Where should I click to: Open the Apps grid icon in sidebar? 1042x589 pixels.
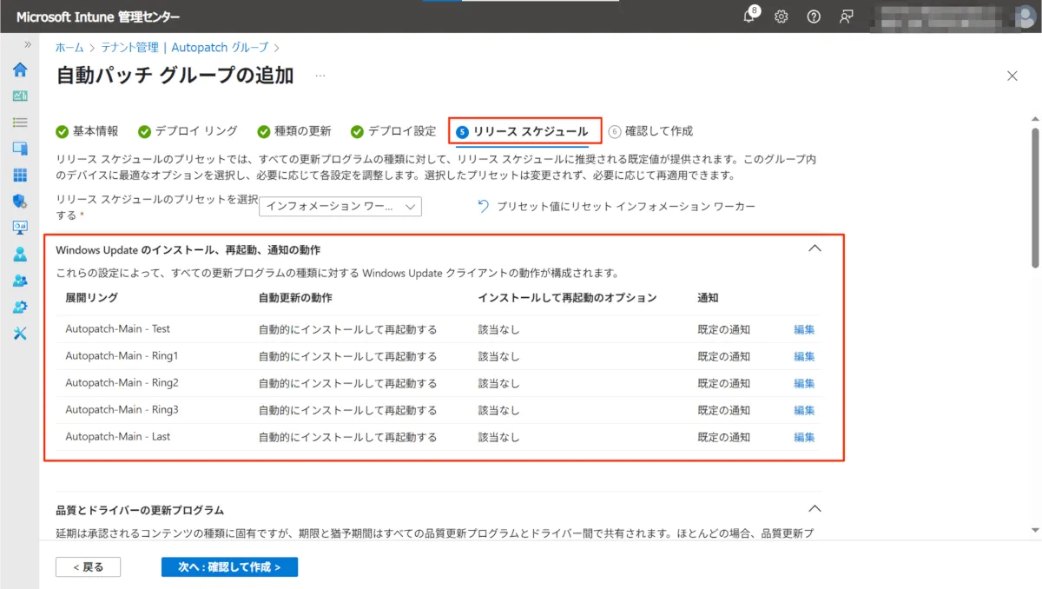pyautogui.click(x=19, y=175)
